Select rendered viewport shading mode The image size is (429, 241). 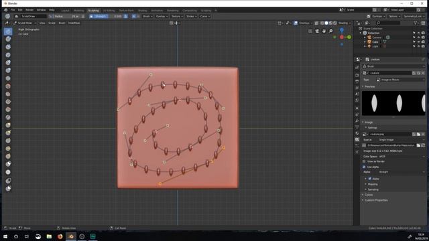click(x=335, y=23)
